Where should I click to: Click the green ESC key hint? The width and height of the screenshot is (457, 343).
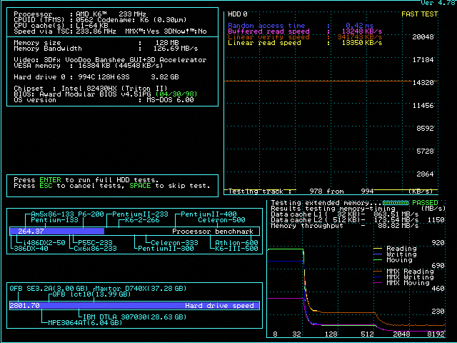pos(46,186)
